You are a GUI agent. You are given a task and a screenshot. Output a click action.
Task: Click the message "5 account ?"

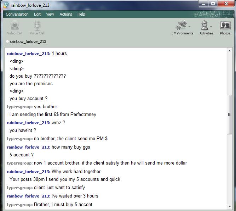tap(22, 155)
